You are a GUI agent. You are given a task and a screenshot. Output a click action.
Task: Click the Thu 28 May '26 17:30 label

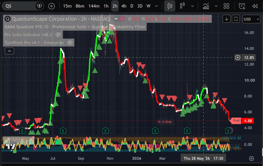point(203,158)
